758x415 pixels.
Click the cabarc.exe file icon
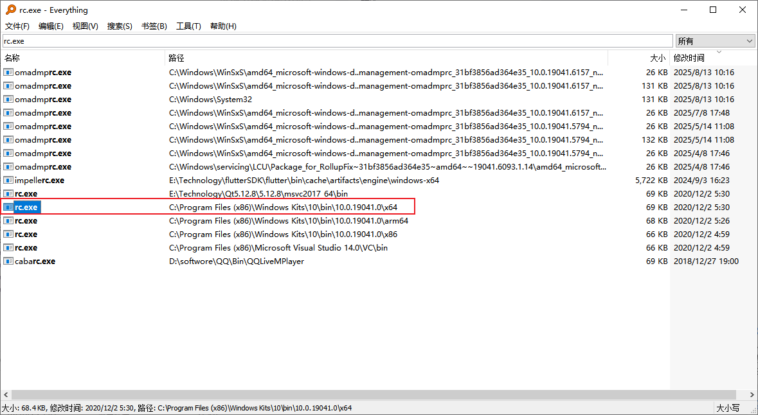pyautogui.click(x=8, y=261)
